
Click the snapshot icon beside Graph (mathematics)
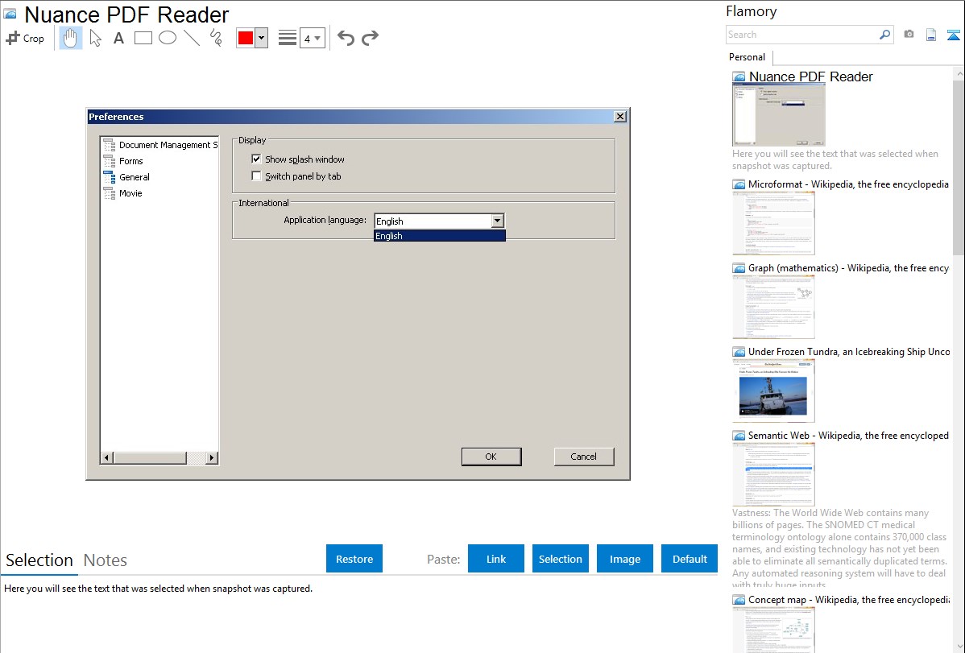(x=739, y=268)
